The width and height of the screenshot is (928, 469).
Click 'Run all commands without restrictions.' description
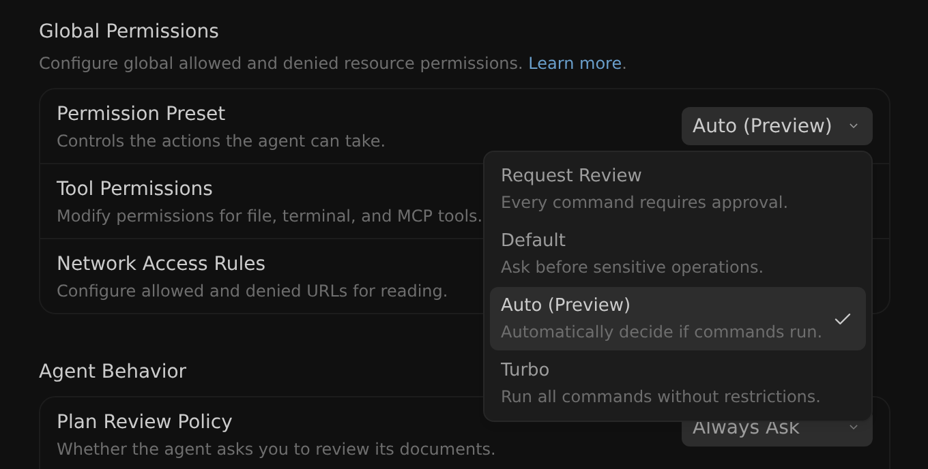click(x=661, y=397)
